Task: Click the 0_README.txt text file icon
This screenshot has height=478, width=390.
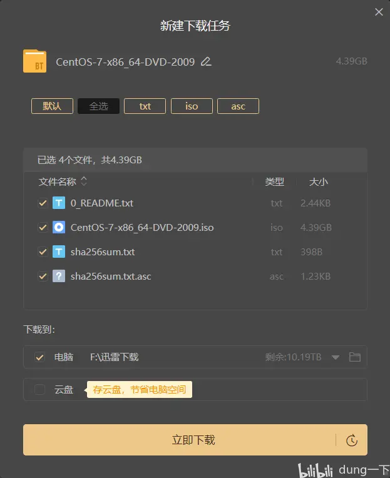Action: tap(59, 203)
